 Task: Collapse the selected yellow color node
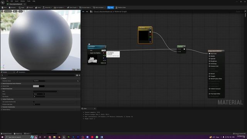[151, 28]
